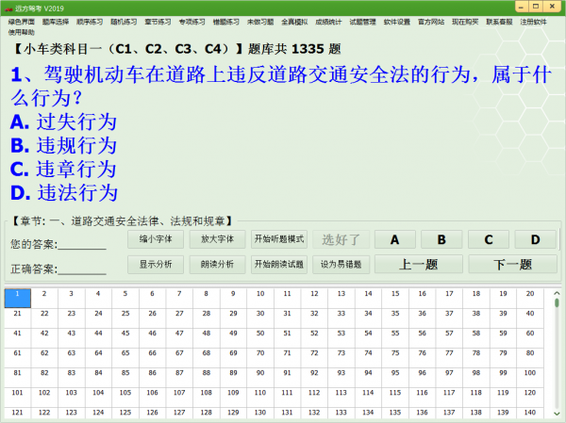Image resolution: width=566 pixels, height=423 pixels.
Task: Click the grid scrollbar down arrow
Action: [x=557, y=414]
